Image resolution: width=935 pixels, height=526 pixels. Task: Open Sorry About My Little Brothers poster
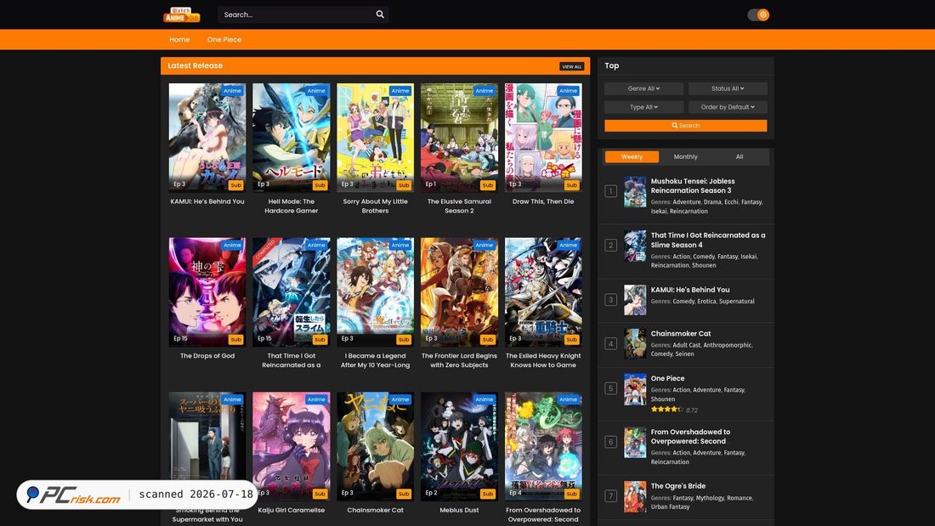click(375, 137)
